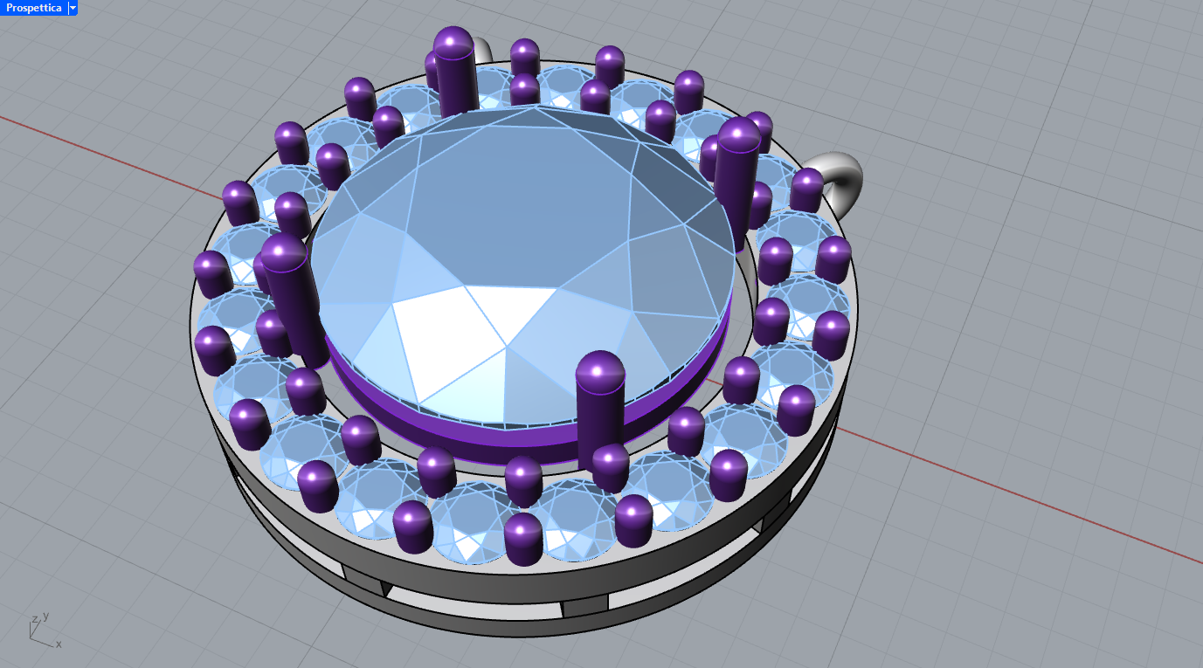The width and height of the screenshot is (1203, 668).
Task: Open the dropdown arrow beside Prospettica
Action: 73,8
